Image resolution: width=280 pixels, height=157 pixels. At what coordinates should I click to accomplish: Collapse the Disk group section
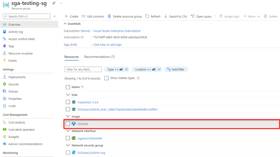click(68, 95)
